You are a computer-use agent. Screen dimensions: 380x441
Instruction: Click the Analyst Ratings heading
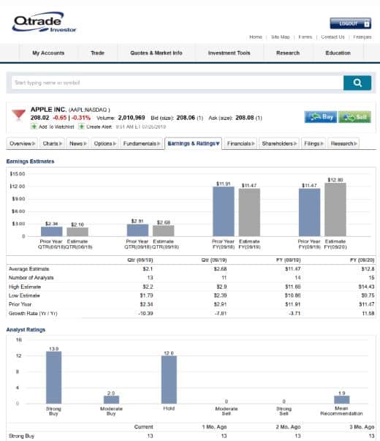(x=26, y=330)
